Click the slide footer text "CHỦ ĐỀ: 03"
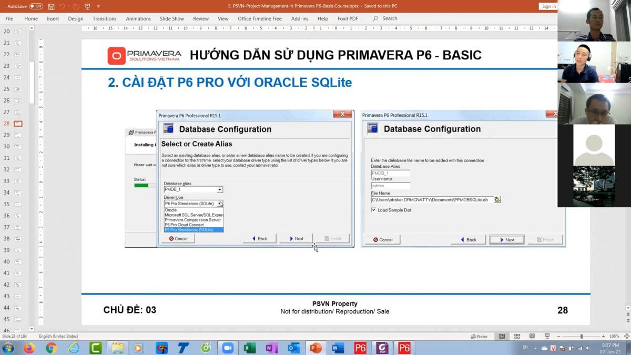631x355 pixels. coord(130,310)
